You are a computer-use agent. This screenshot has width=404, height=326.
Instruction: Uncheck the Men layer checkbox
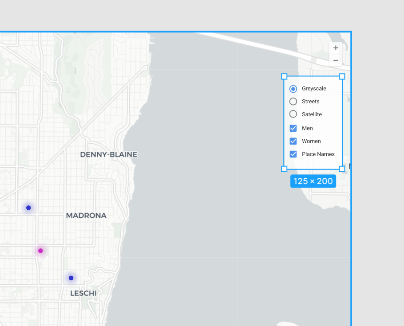[x=293, y=128]
